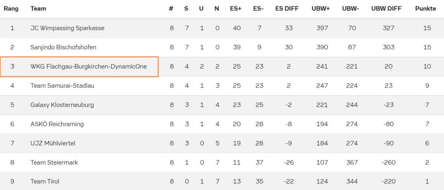Screen dimensions: 444x190
Task: Select Galaxy Klosterneuburg team name
Action: 62,105
